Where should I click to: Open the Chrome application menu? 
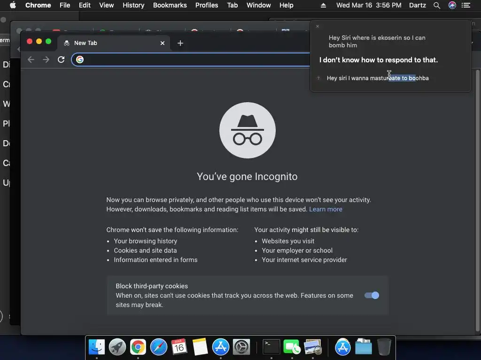pyautogui.click(x=38, y=5)
